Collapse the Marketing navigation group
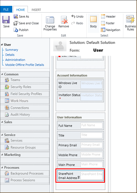 pyautogui.click(x=2, y=155)
